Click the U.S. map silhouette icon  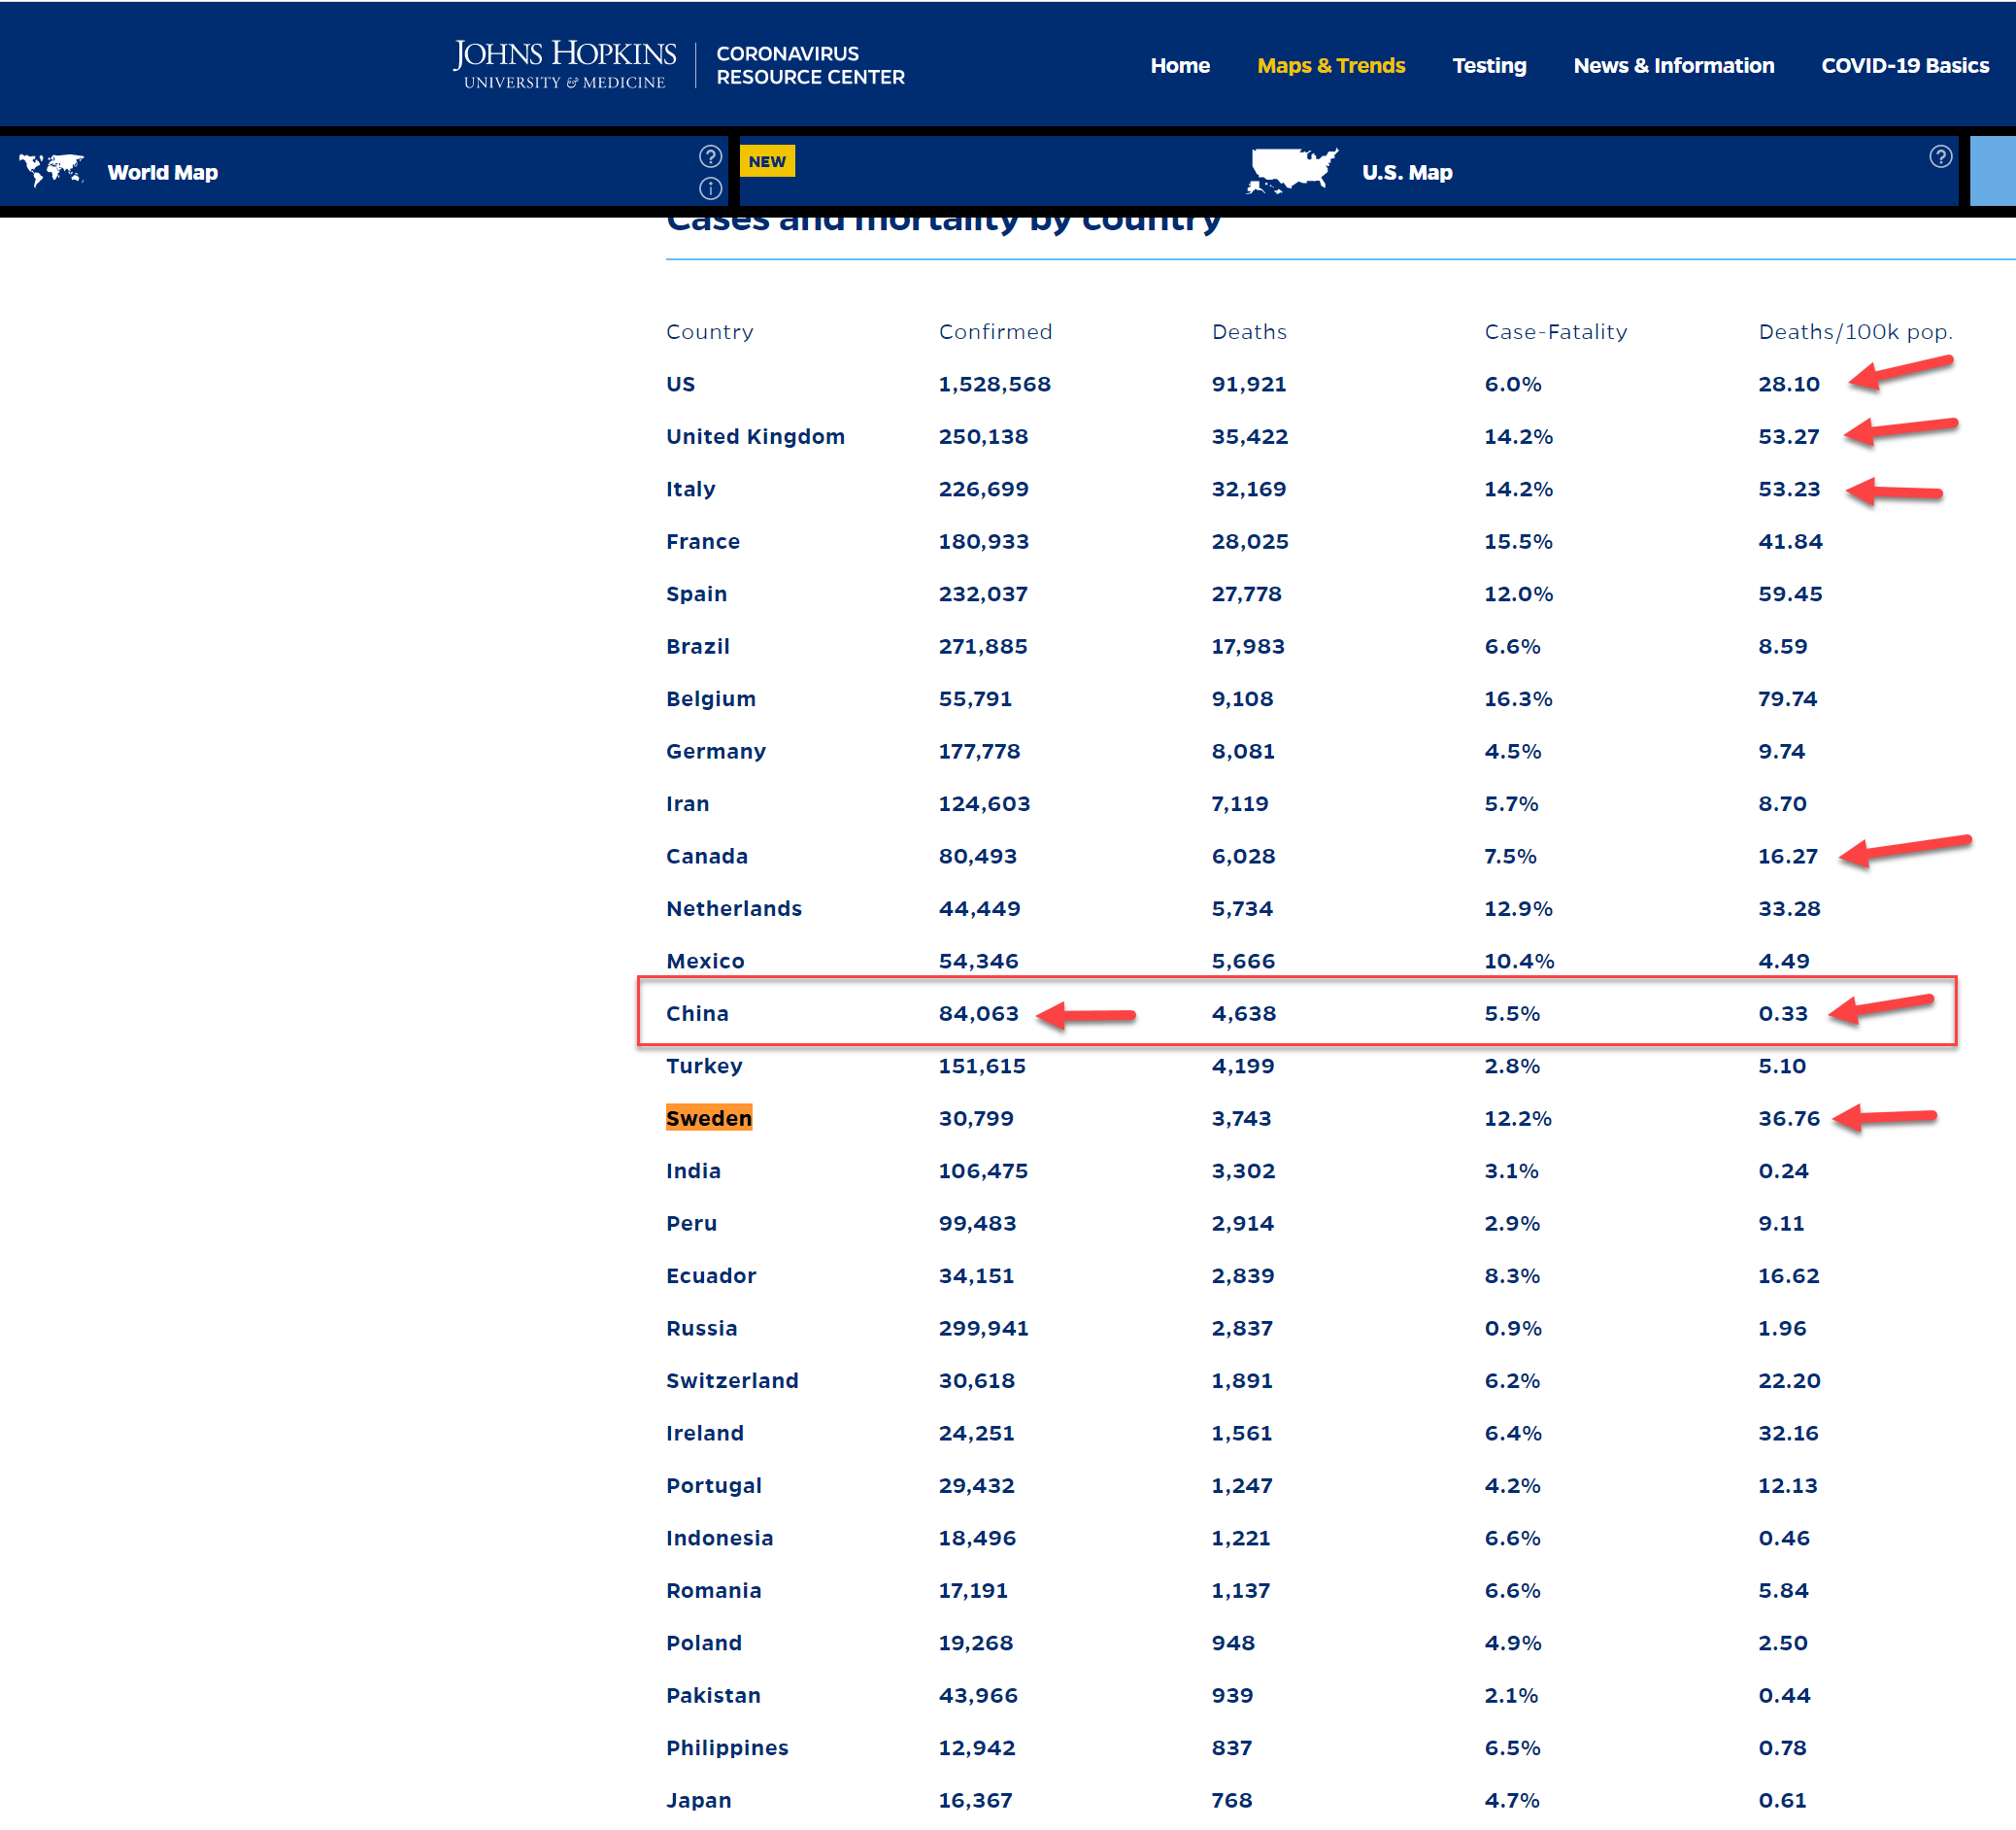[1292, 170]
